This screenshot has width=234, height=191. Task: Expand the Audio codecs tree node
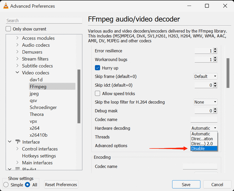coord(17,45)
